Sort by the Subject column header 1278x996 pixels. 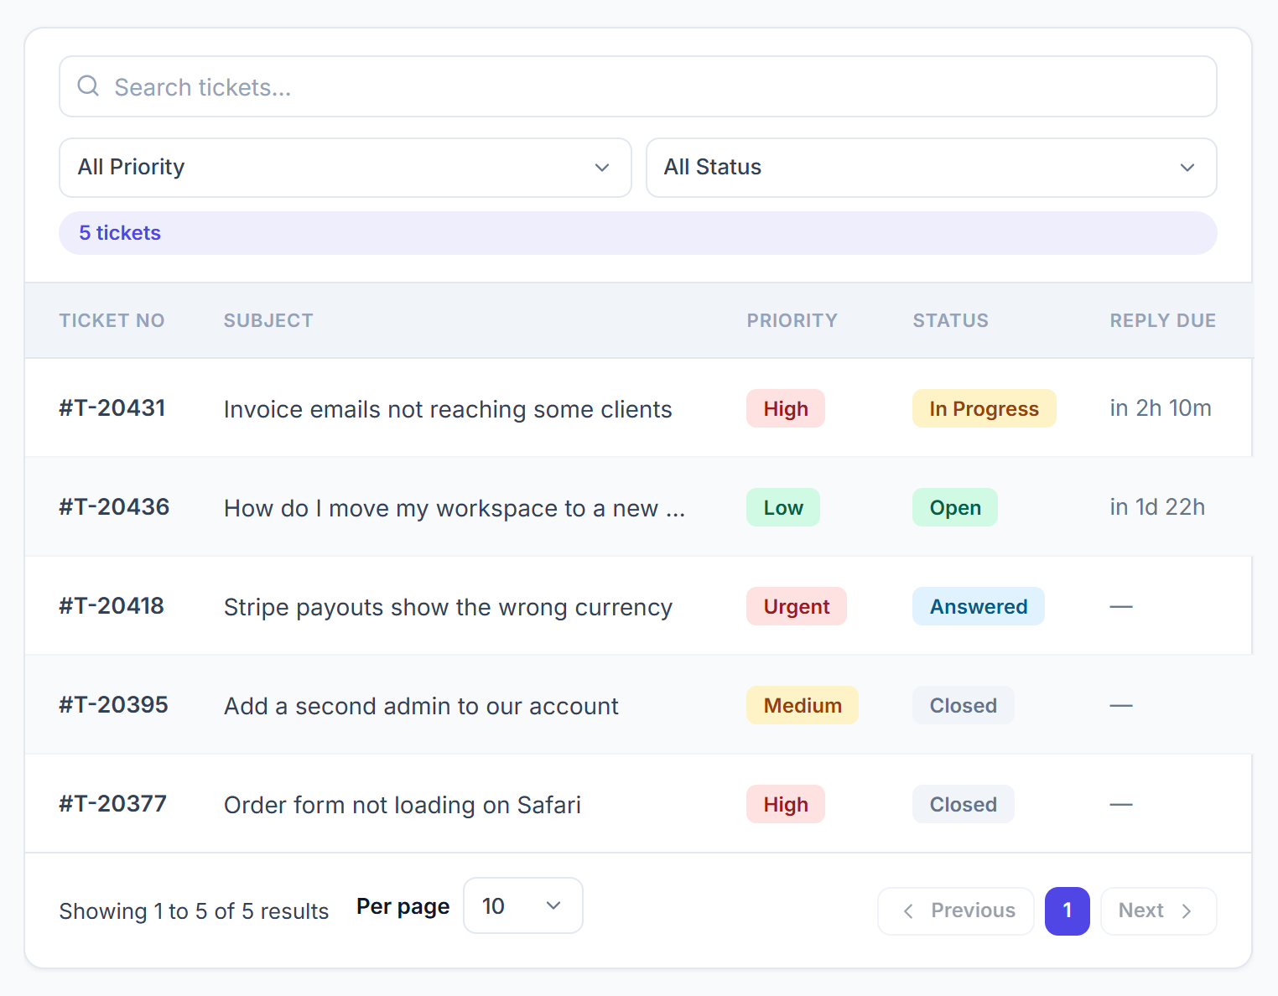coord(268,320)
